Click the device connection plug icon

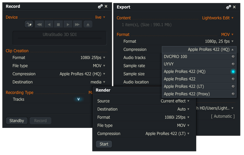29,24
